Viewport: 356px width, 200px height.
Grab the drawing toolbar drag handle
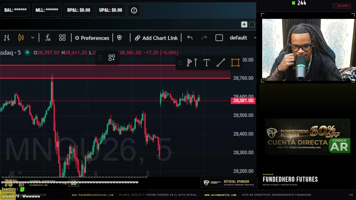180,63
